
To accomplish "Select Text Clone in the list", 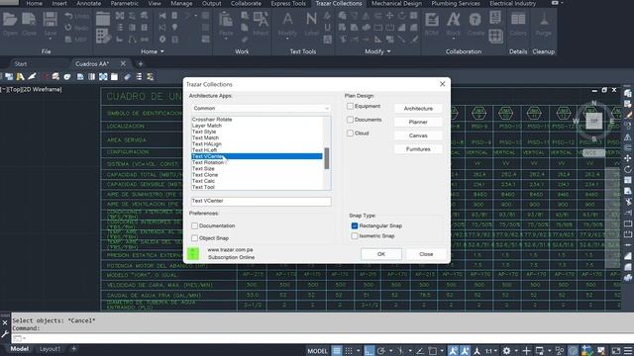I will 257,175.
